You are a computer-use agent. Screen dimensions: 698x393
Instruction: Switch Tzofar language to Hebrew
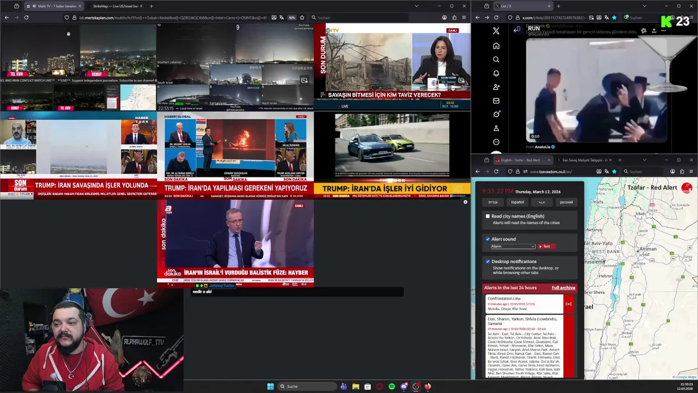click(492, 202)
